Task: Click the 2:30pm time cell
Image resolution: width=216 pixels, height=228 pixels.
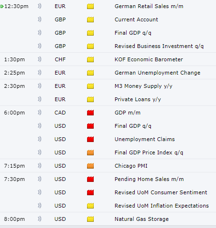Action: click(x=14, y=86)
